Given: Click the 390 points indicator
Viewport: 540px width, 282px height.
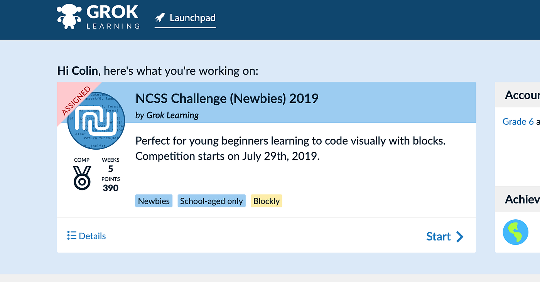Looking at the screenshot, I should tap(110, 188).
